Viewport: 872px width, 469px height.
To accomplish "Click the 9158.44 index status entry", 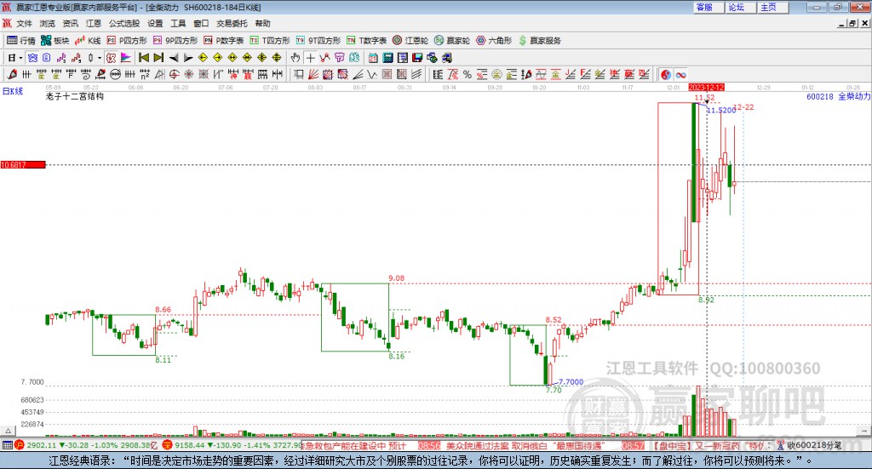I will 231,445.
